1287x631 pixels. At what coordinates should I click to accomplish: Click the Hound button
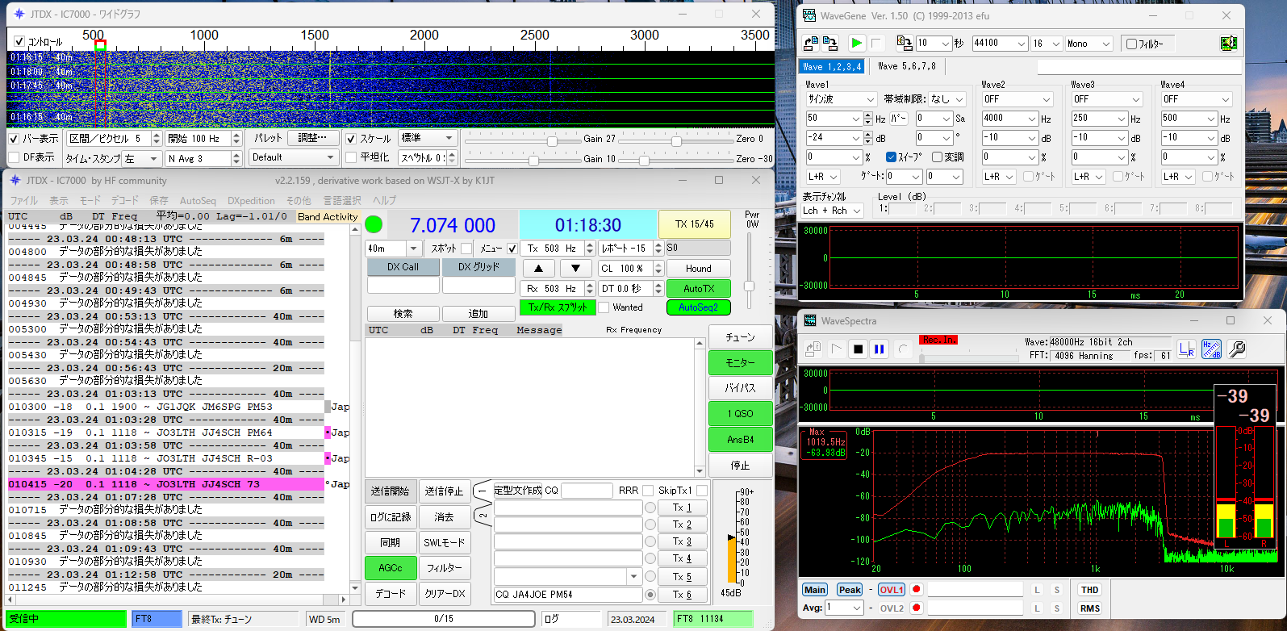698,269
